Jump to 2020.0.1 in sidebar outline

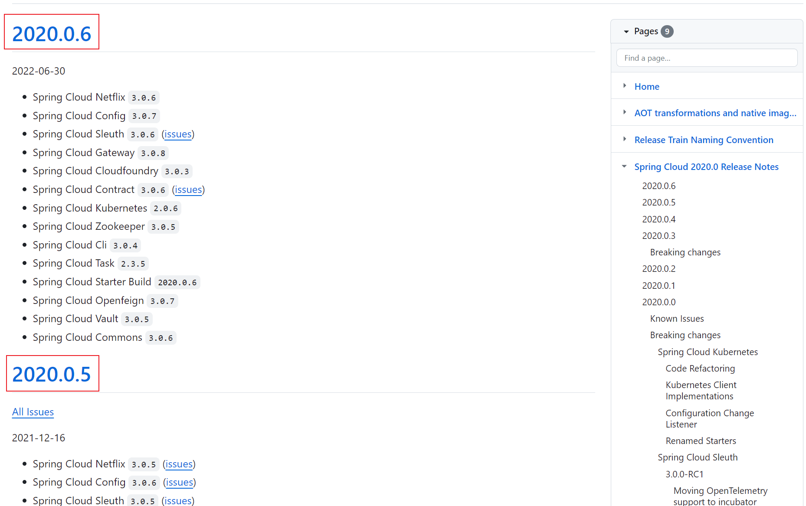pyautogui.click(x=659, y=286)
